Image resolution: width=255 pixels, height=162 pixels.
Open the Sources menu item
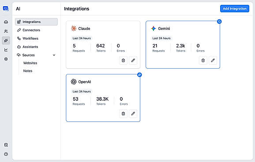coord(36,55)
